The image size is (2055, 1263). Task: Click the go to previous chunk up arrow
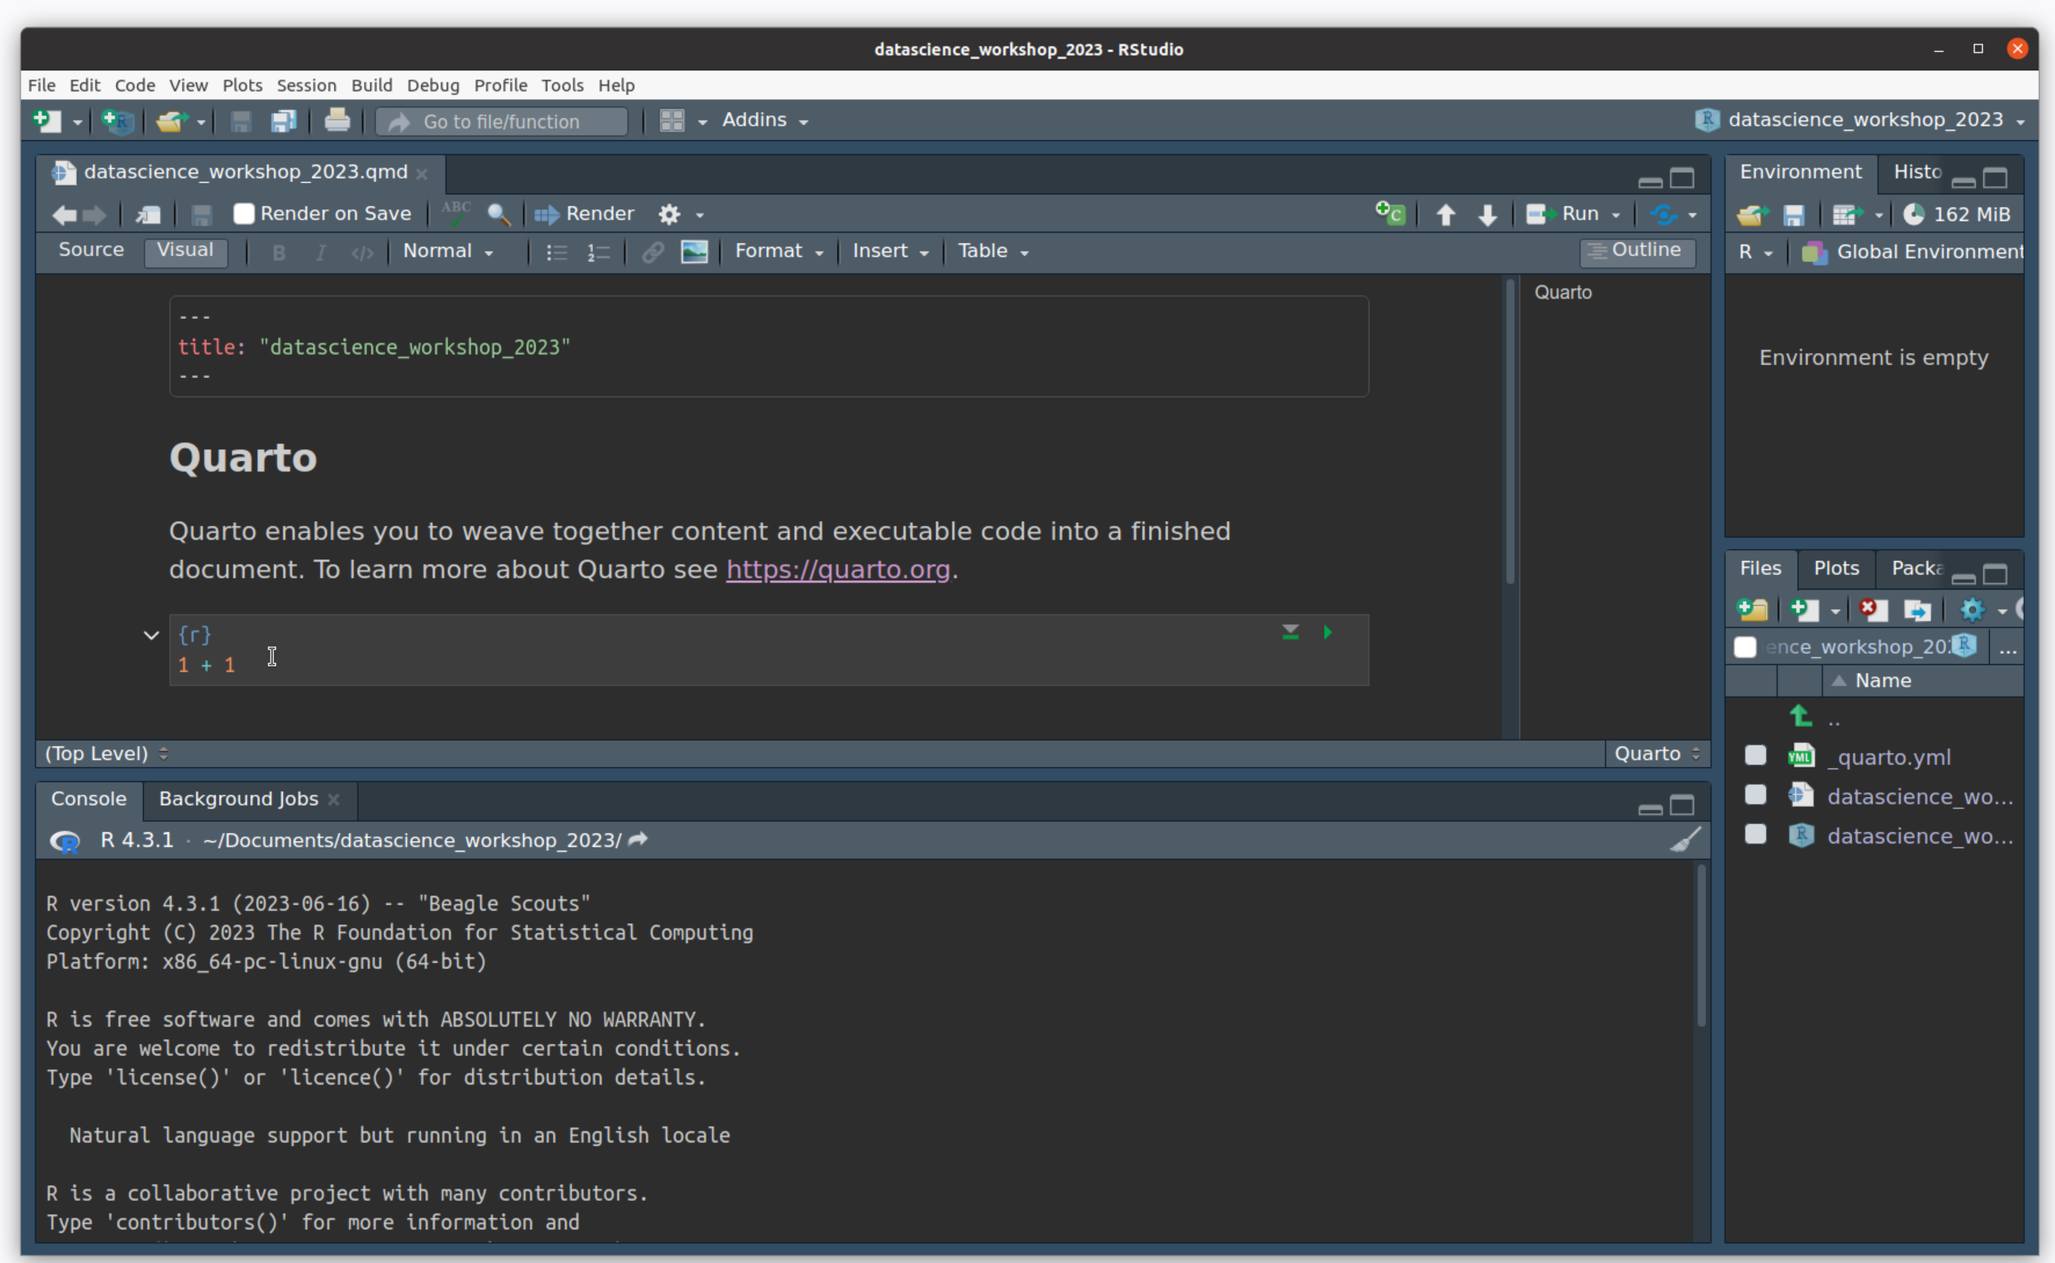pos(1446,215)
